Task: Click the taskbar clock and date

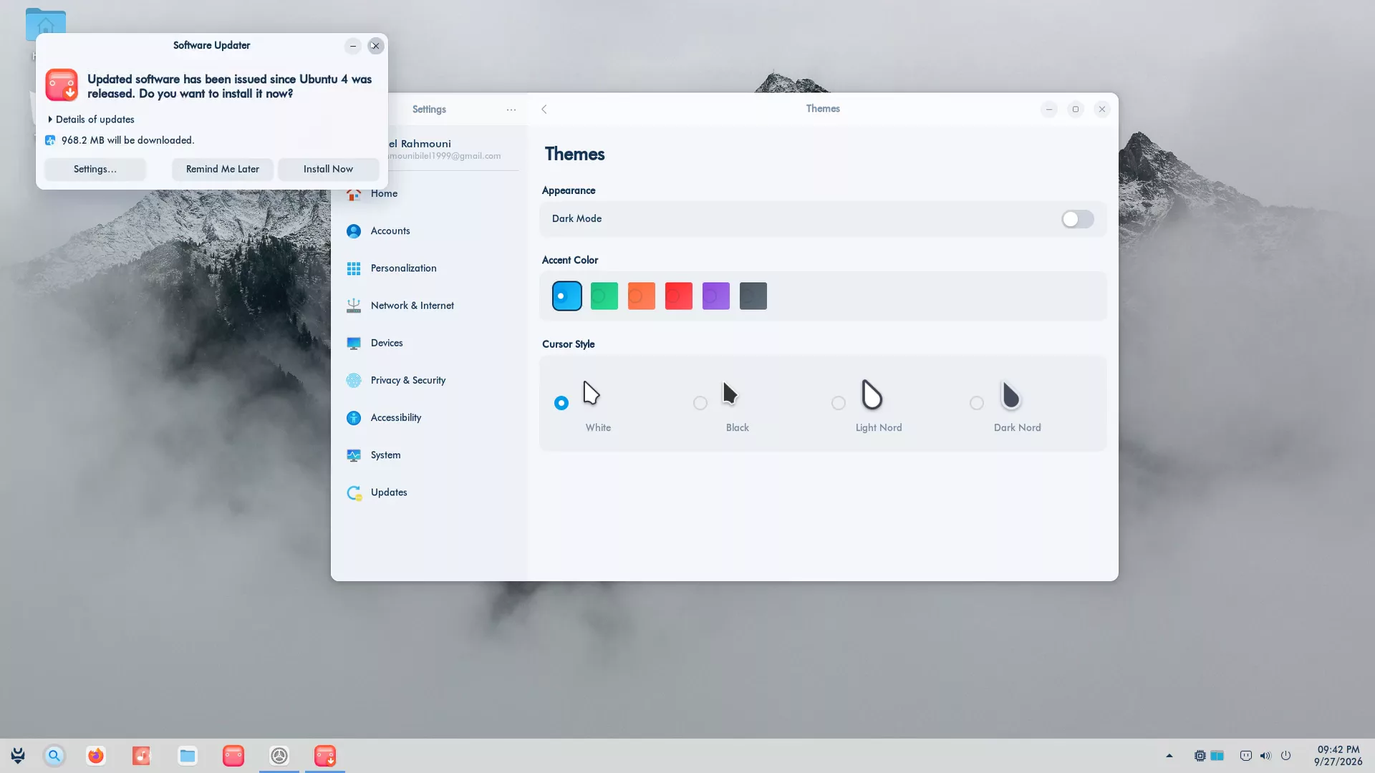Action: point(1338,756)
